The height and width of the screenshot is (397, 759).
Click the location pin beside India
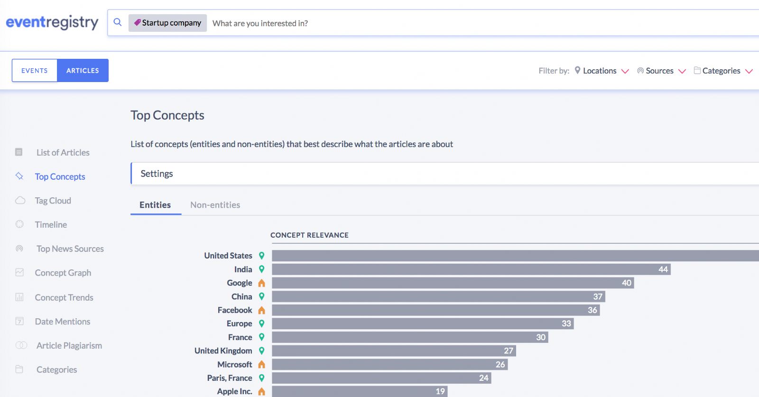coord(261,269)
